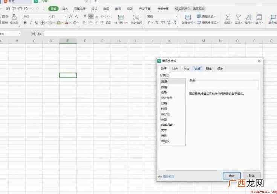
Task: Click the eraser clear formatting icon
Action: (75, 23)
